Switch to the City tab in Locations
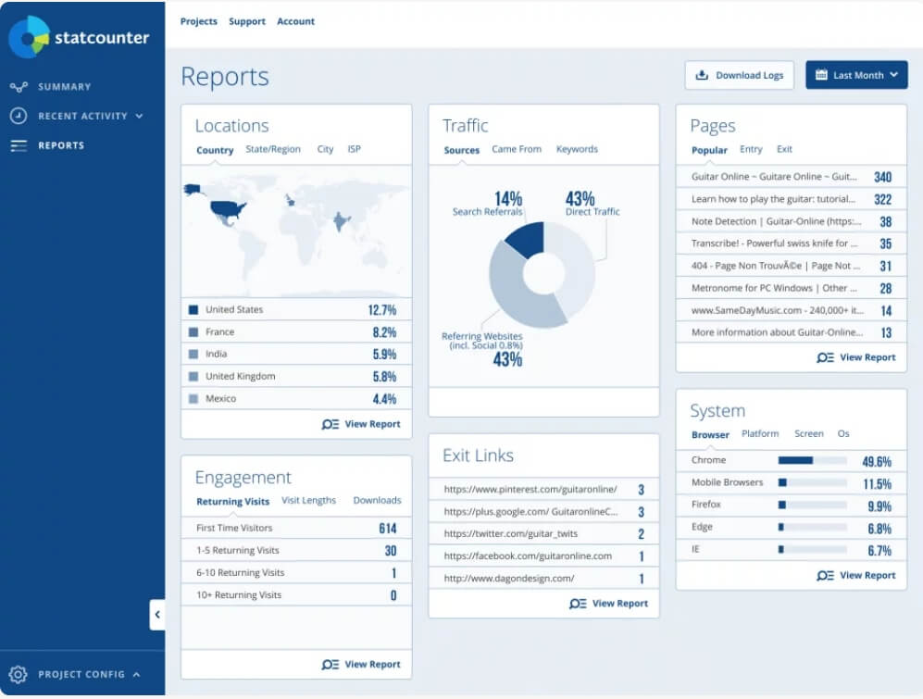 coord(325,150)
